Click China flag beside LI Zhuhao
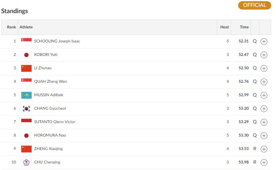 tap(26, 68)
